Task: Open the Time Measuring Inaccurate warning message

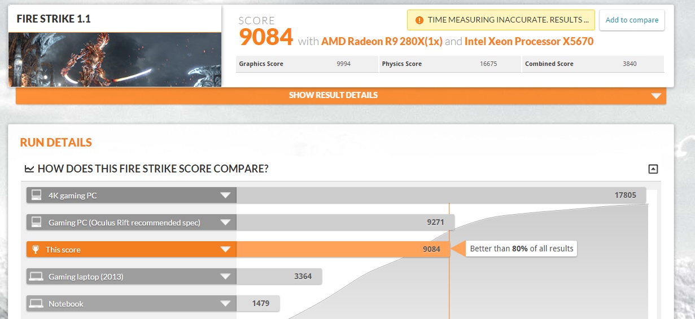Action: coord(501,20)
